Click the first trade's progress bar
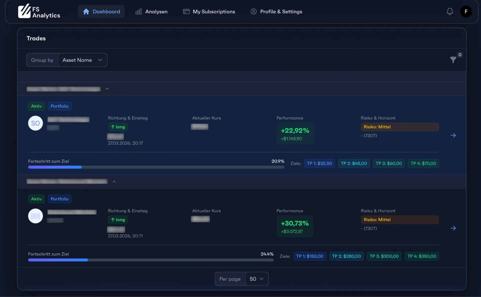 click(156, 167)
